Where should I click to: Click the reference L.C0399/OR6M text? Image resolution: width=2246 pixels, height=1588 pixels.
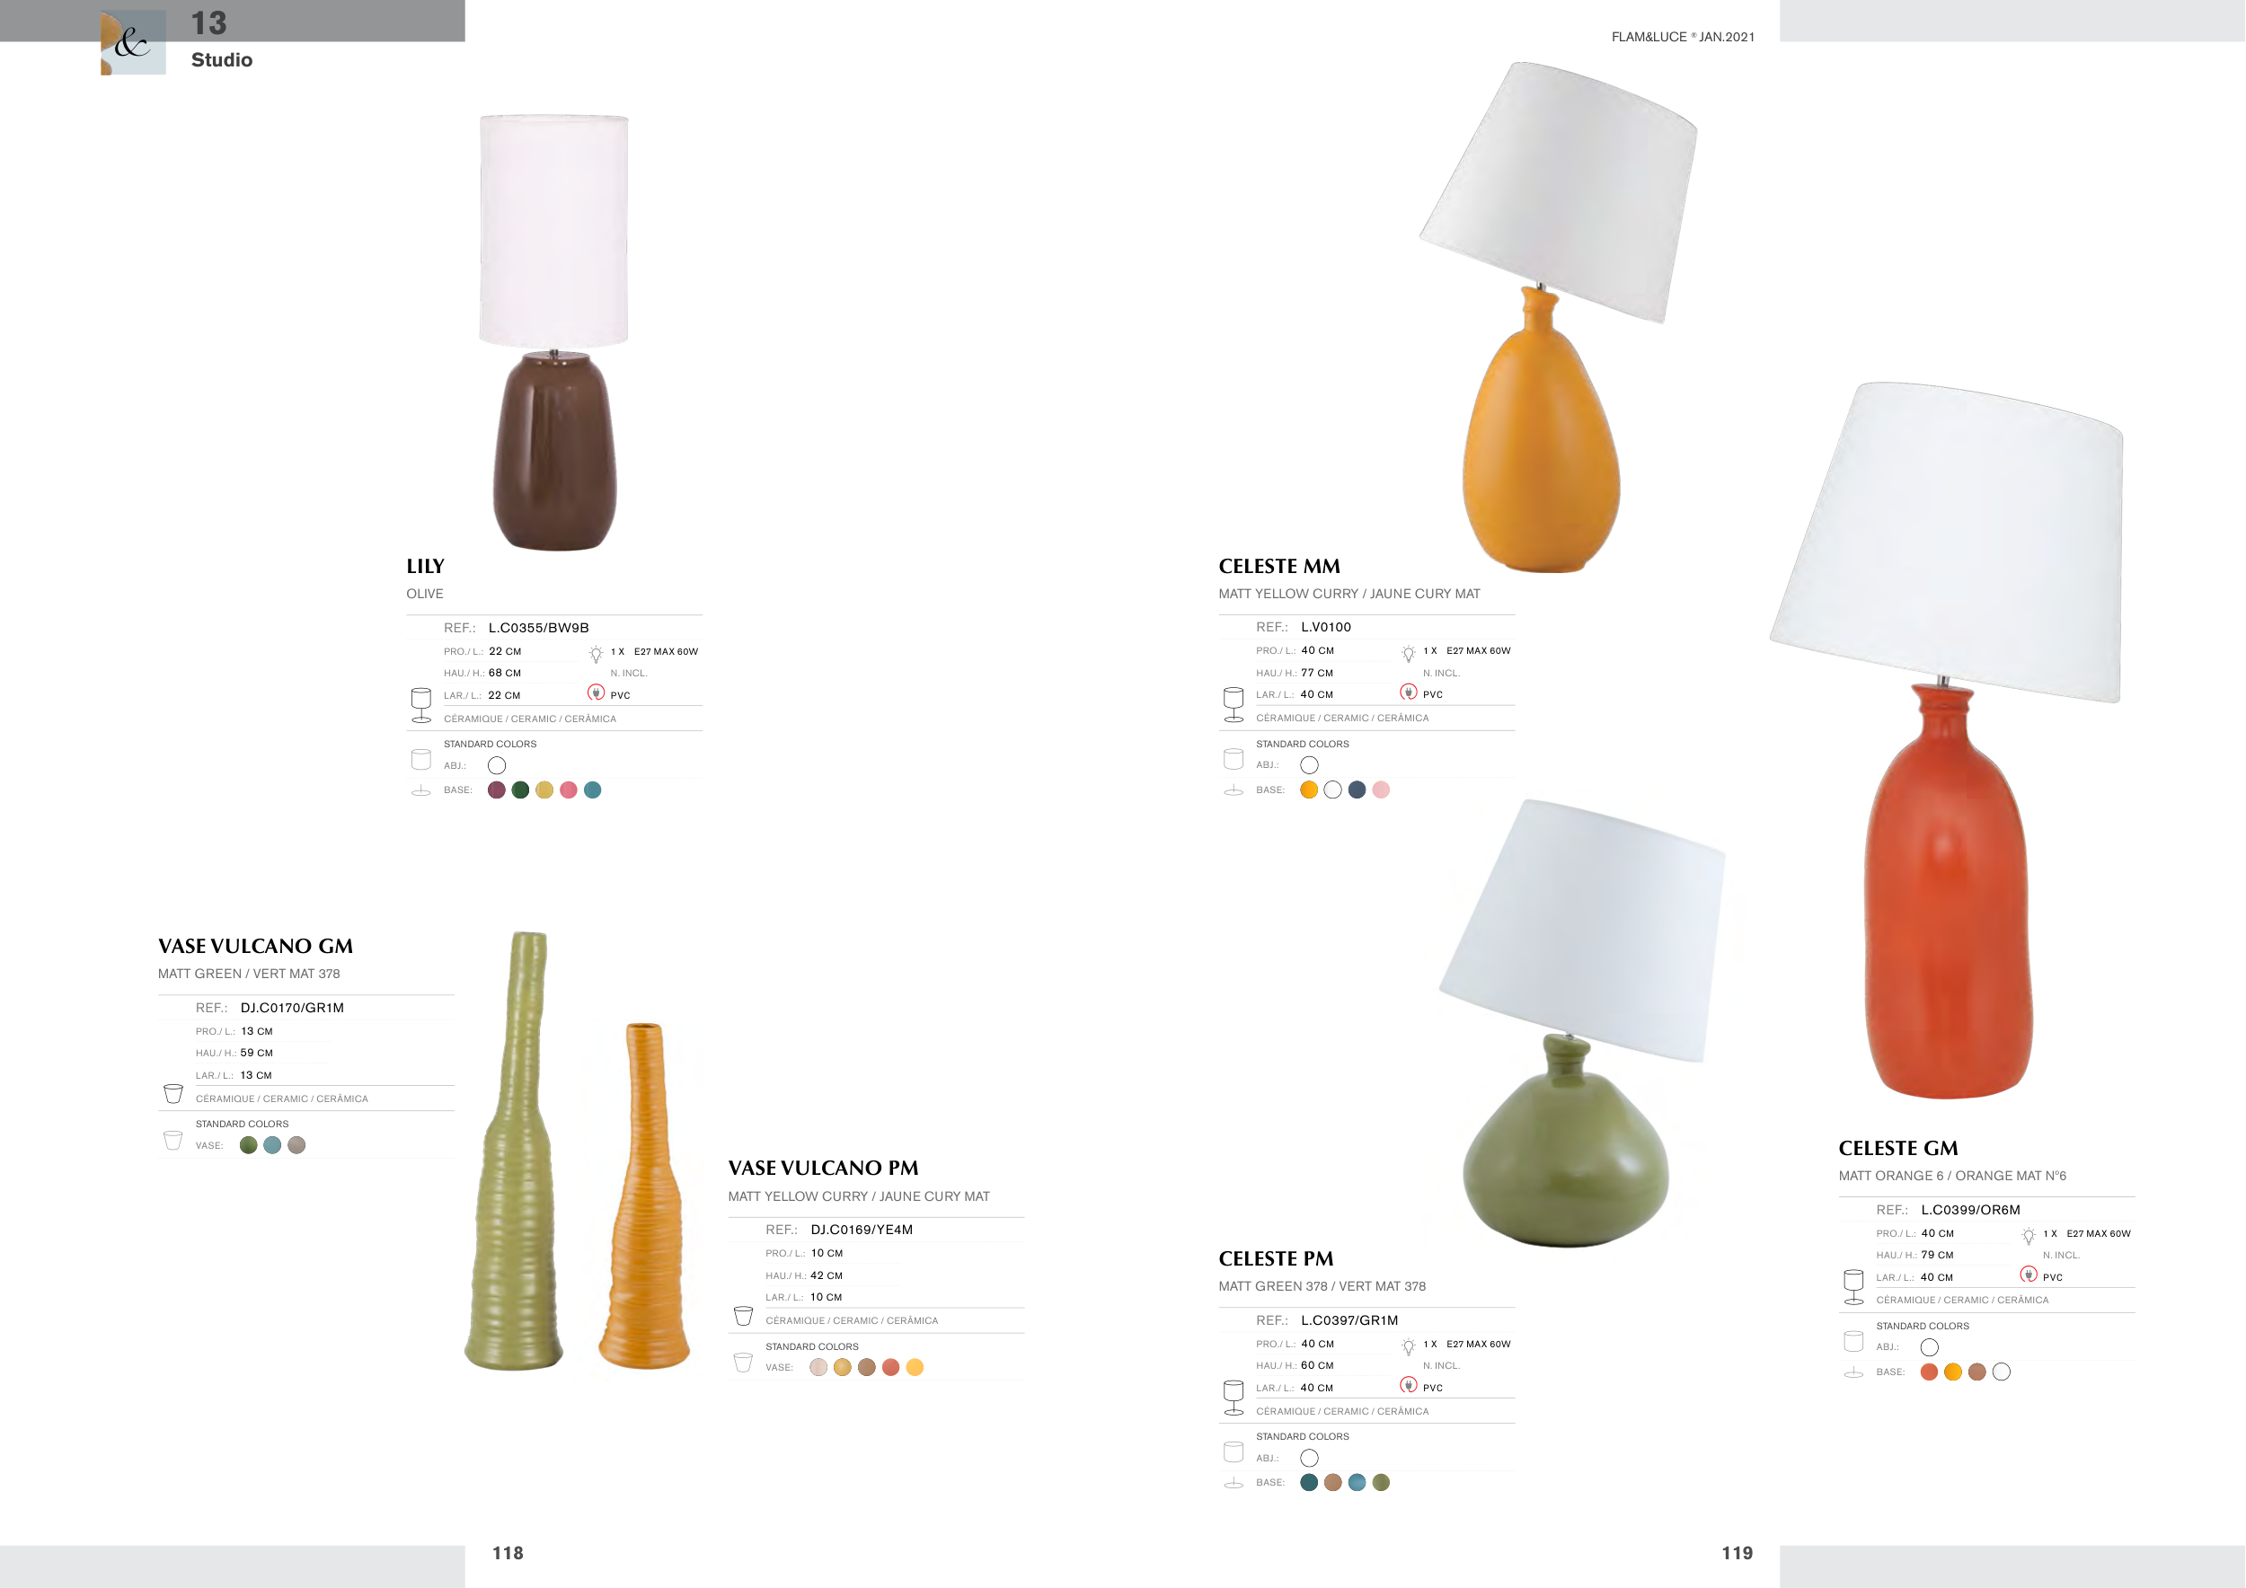pyautogui.click(x=1970, y=1210)
